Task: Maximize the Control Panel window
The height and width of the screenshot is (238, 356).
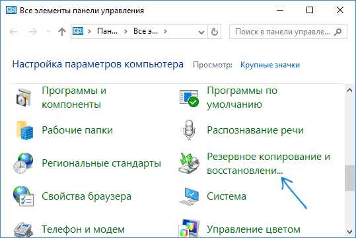Action: 310,10
